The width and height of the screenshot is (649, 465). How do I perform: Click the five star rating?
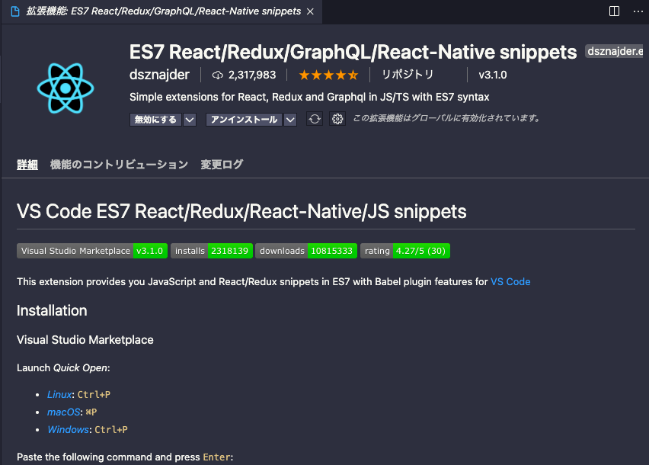[x=328, y=75]
